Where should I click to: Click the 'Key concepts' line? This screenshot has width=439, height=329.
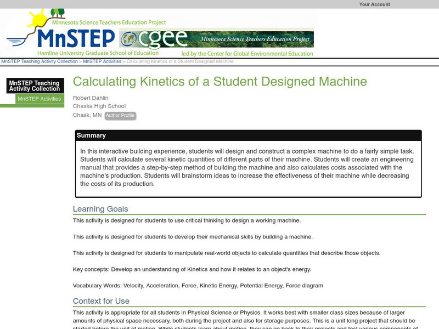pyautogui.click(x=192, y=269)
